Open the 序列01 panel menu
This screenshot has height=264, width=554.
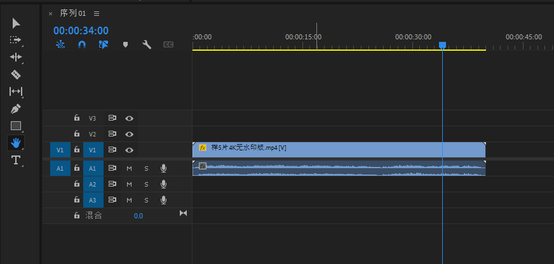pyautogui.click(x=96, y=13)
